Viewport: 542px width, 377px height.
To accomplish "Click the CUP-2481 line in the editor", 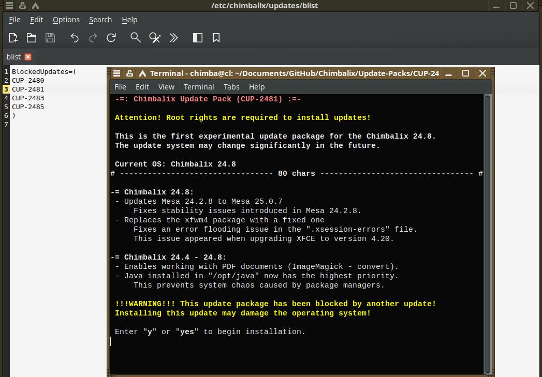I will (28, 89).
